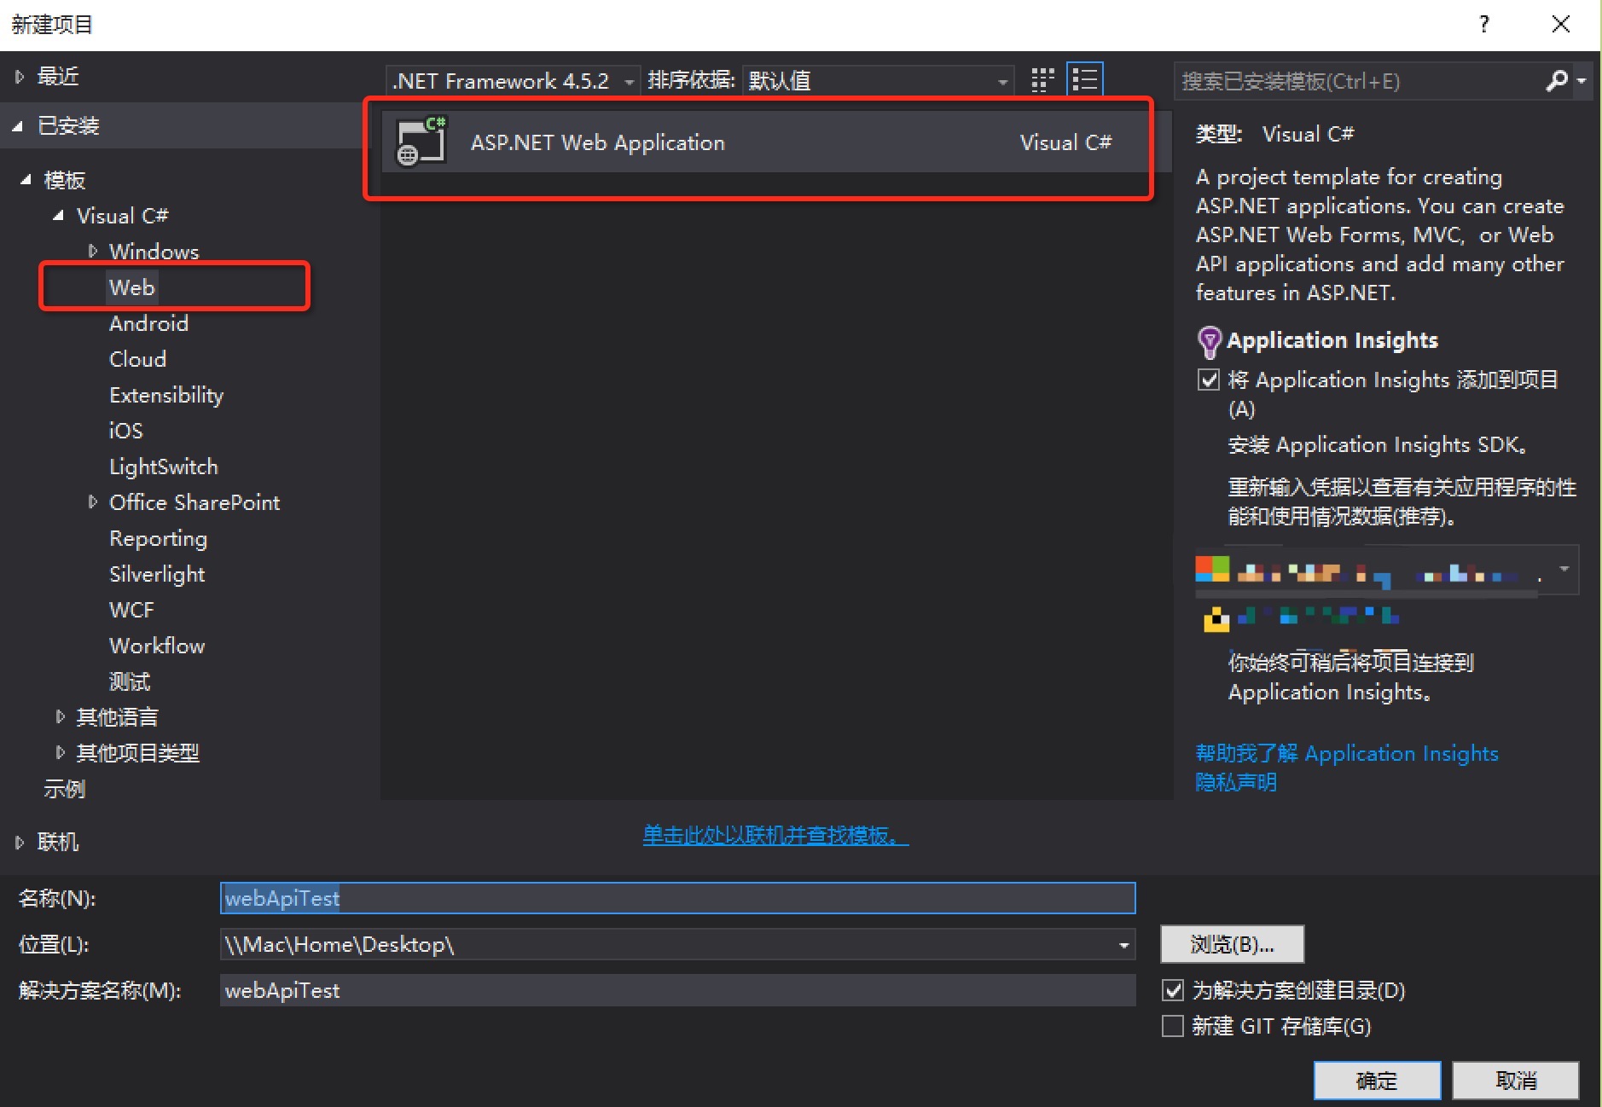Image resolution: width=1602 pixels, height=1107 pixels.
Task: Open the 隐私声明 link
Action: coord(1236,782)
